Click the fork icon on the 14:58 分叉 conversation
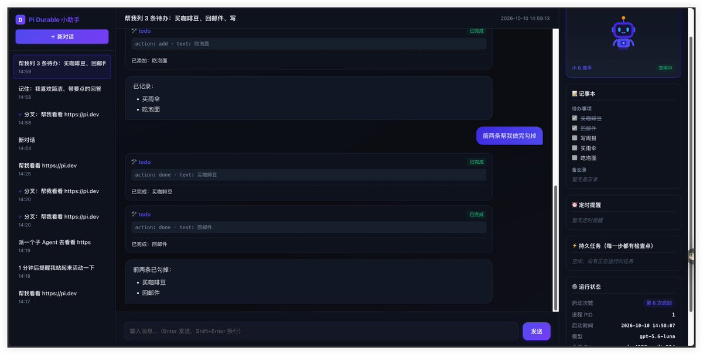Viewport: 703px width, 355px height. coord(21,115)
